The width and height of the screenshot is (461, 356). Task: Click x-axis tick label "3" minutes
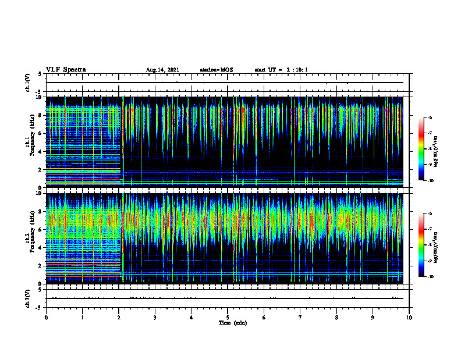click(x=155, y=318)
